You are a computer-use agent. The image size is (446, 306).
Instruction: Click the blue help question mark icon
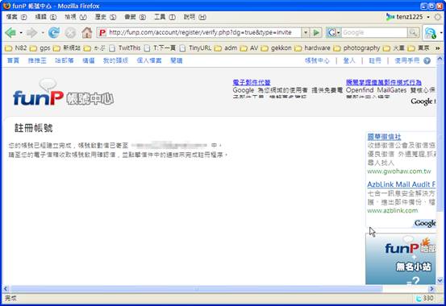(427, 61)
